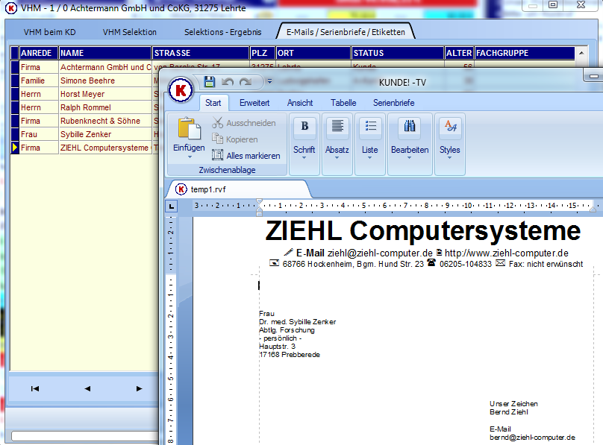
Task: Click the first-line indent marker on ruler
Action: [x=260, y=202]
